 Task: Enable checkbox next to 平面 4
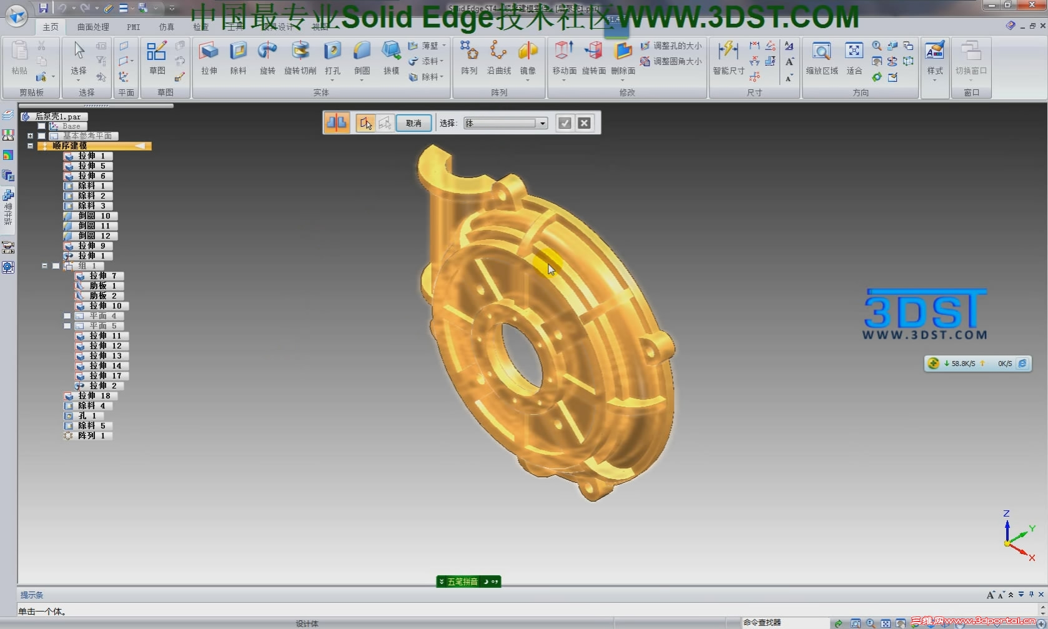tap(67, 315)
